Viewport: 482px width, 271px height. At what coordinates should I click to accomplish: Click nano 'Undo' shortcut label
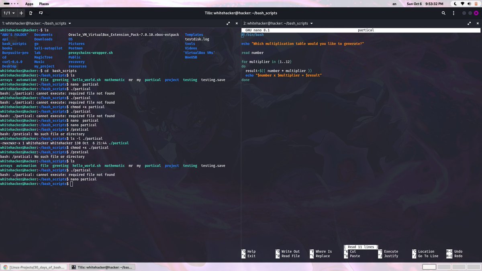pos(458,251)
